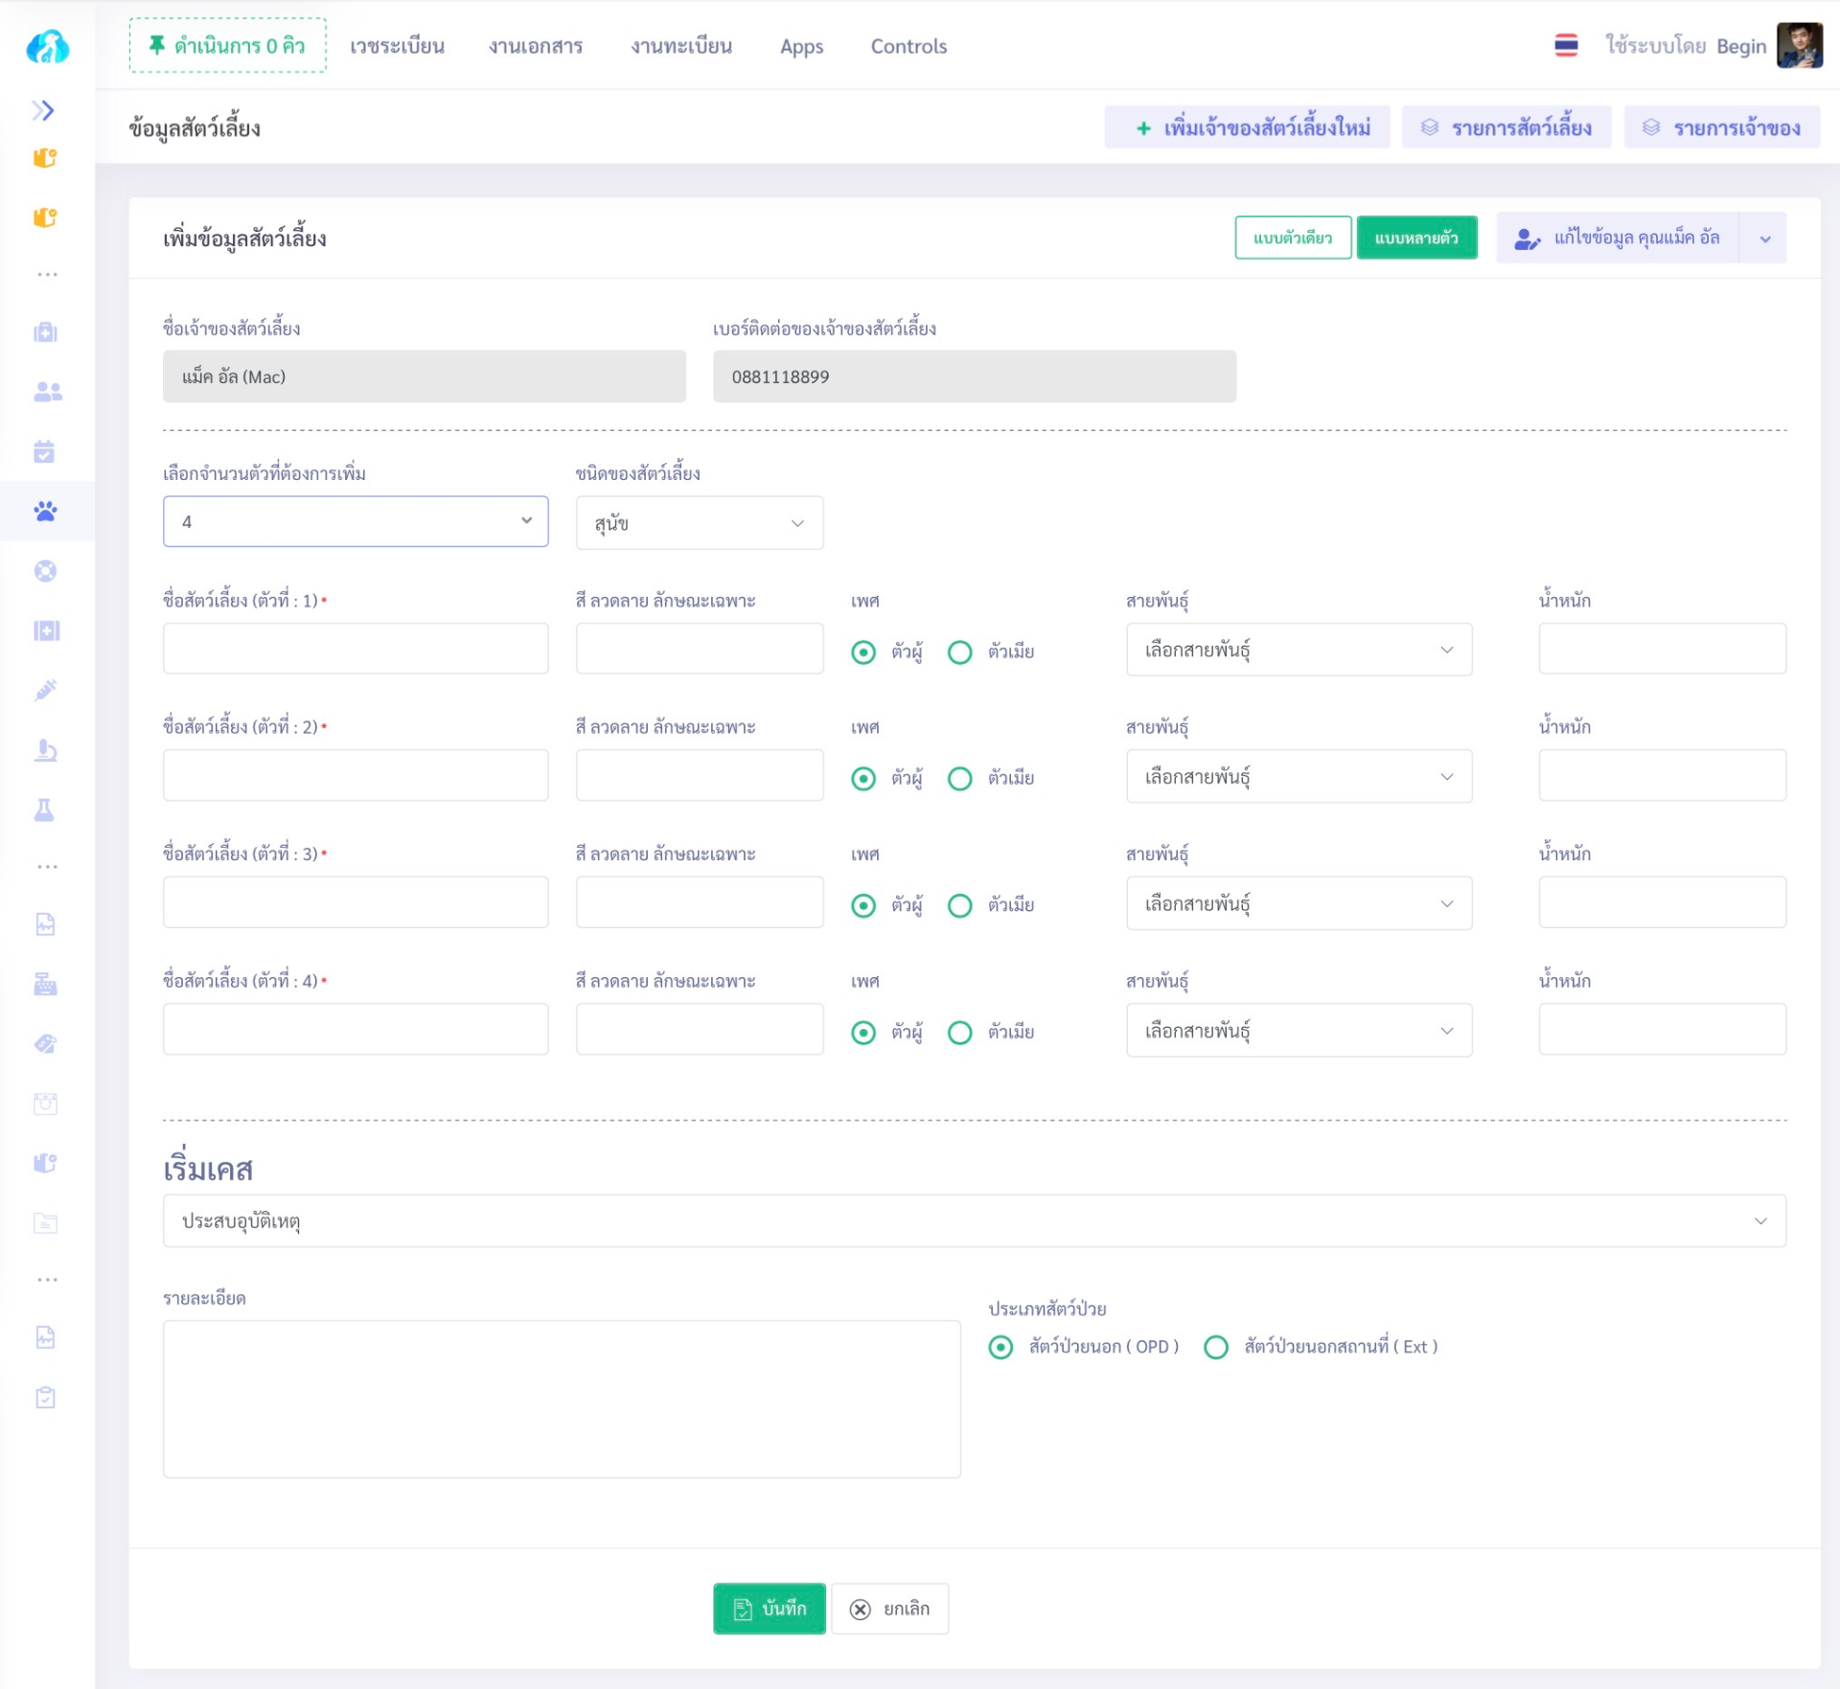This screenshot has height=1689, width=1840.
Task: Open the flask lab icon in sidebar
Action: (x=45, y=810)
